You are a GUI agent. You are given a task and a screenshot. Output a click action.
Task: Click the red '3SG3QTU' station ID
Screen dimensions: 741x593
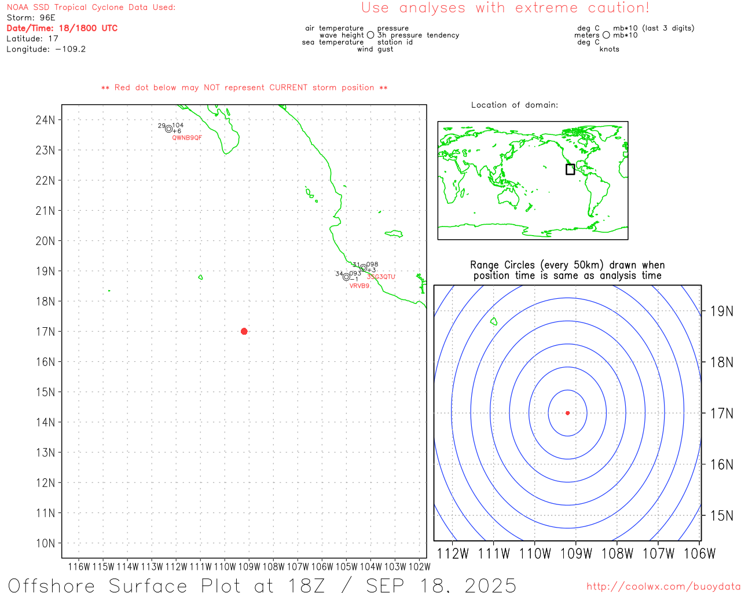pos(381,277)
